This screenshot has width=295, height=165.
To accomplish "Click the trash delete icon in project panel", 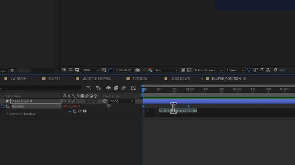I will (12, 71).
